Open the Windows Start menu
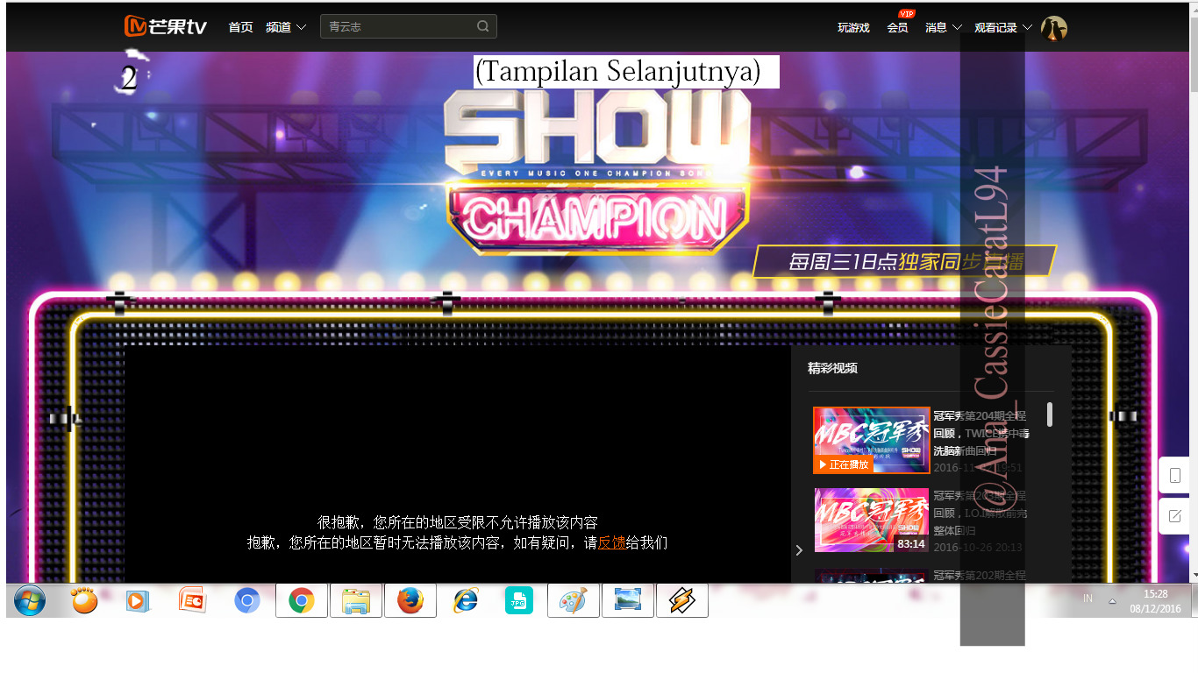The image size is (1198, 673). 30,601
